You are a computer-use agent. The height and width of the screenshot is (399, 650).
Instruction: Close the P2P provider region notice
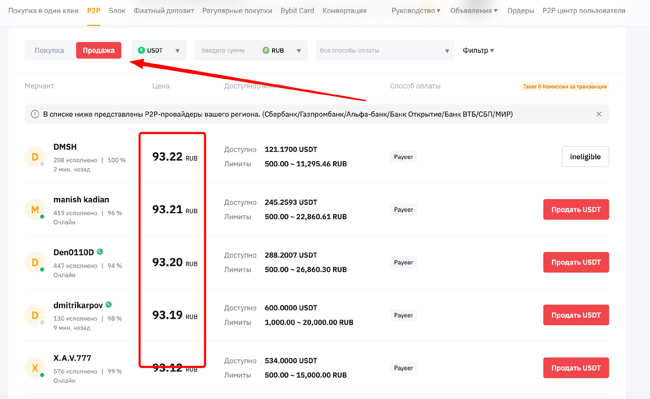(x=599, y=114)
